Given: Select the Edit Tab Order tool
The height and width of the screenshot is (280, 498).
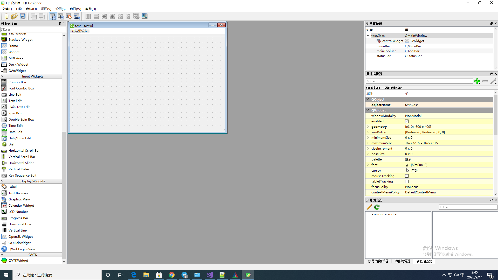Looking at the screenshot, I should (x=77, y=16).
